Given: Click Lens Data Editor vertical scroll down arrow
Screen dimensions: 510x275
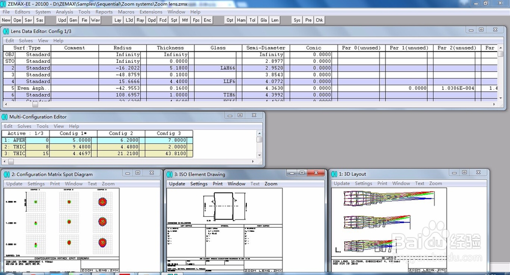Looking at the screenshot, I should pyautogui.click(x=501, y=98).
